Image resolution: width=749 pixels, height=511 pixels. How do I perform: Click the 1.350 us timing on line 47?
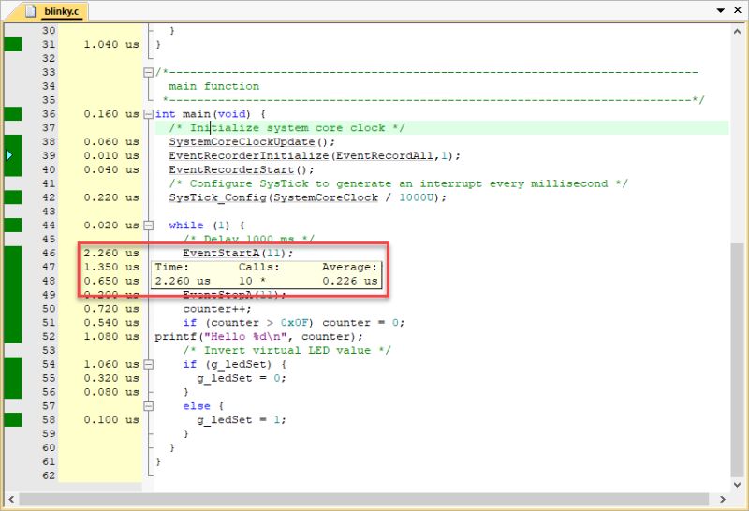[x=111, y=267]
